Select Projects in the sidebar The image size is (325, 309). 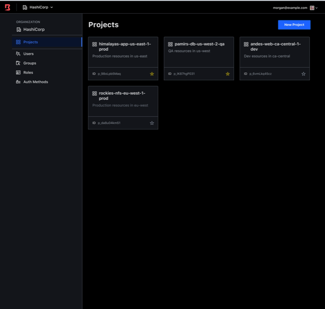tap(47, 42)
